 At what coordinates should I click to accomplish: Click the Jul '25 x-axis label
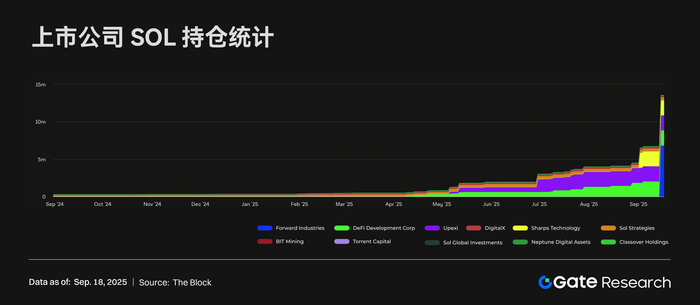coord(539,204)
